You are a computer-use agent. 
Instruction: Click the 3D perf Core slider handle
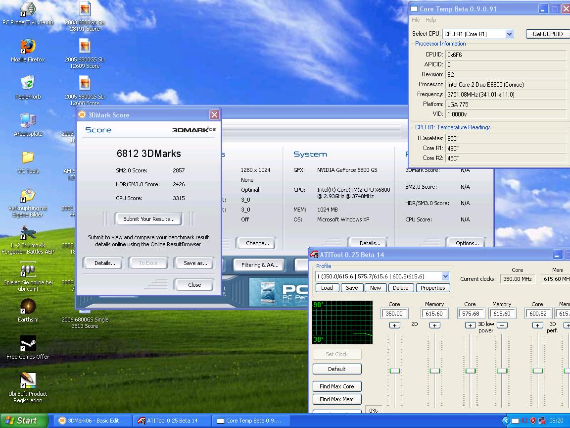(x=538, y=371)
